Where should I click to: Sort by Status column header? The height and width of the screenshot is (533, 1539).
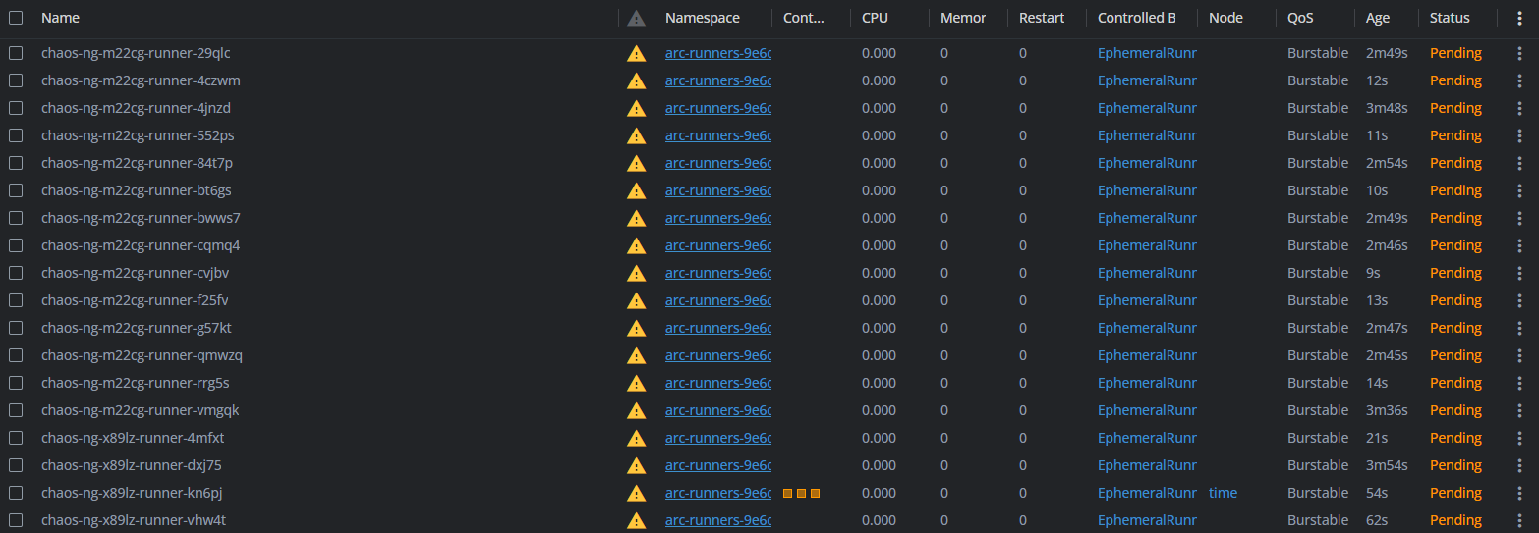pos(1450,18)
